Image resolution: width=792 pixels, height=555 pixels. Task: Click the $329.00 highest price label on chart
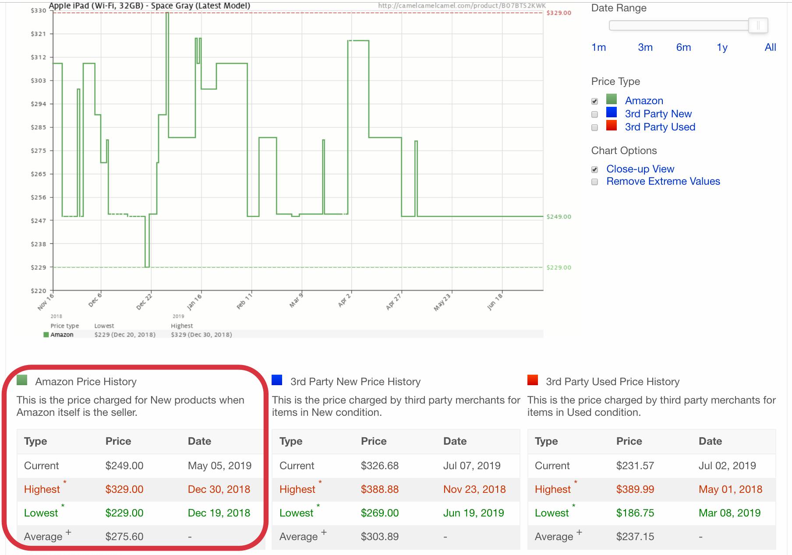tap(559, 13)
